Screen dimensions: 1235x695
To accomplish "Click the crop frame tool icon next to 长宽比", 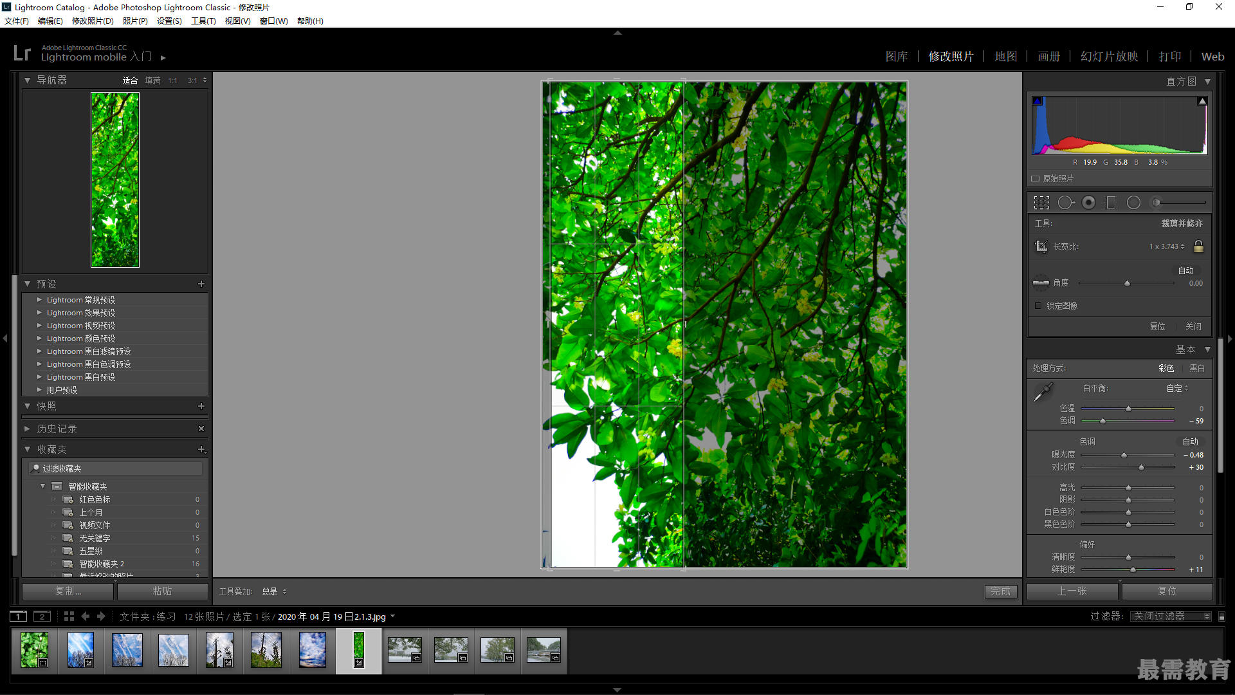I will click(x=1041, y=246).
